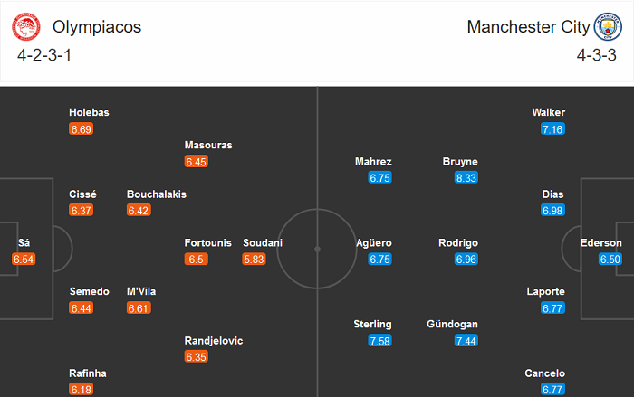This screenshot has width=634, height=397.
Task: Click player Fortounis name label
Action: click(x=207, y=243)
